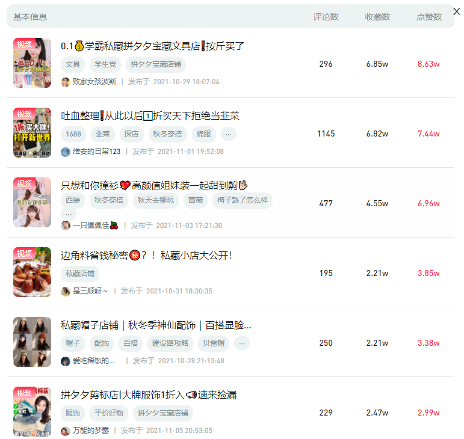This screenshot has height=439, width=464.
Task: Close the popup with the X icon
Action: click(457, 11)
